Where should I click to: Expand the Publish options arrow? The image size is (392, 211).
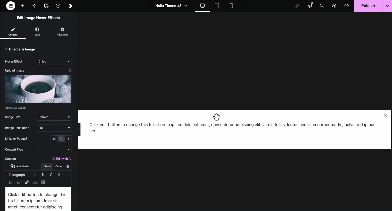pos(387,6)
